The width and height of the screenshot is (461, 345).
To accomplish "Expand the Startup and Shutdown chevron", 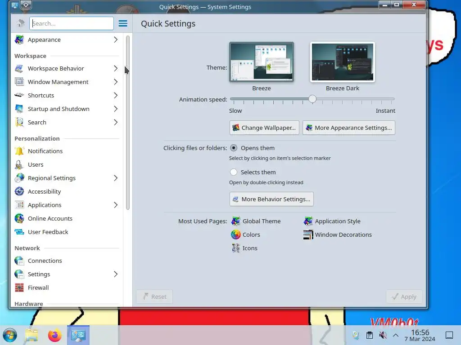I will pos(116,109).
